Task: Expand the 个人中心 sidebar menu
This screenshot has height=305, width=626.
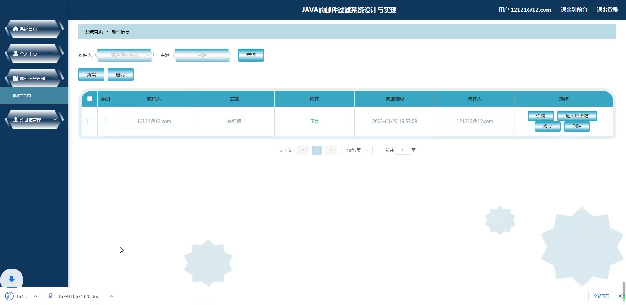Action: 34,54
